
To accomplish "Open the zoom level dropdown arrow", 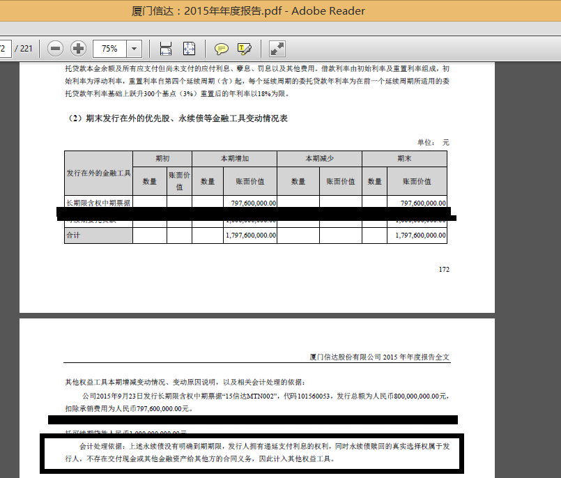I will pyautogui.click(x=135, y=49).
